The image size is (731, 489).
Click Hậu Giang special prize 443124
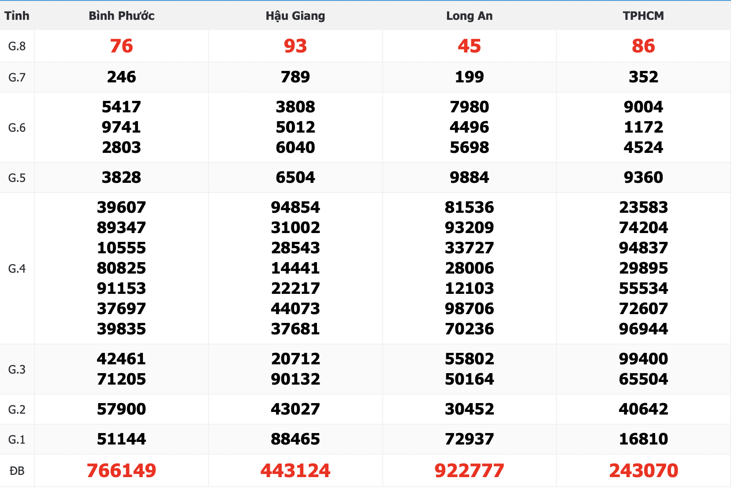[x=295, y=470]
